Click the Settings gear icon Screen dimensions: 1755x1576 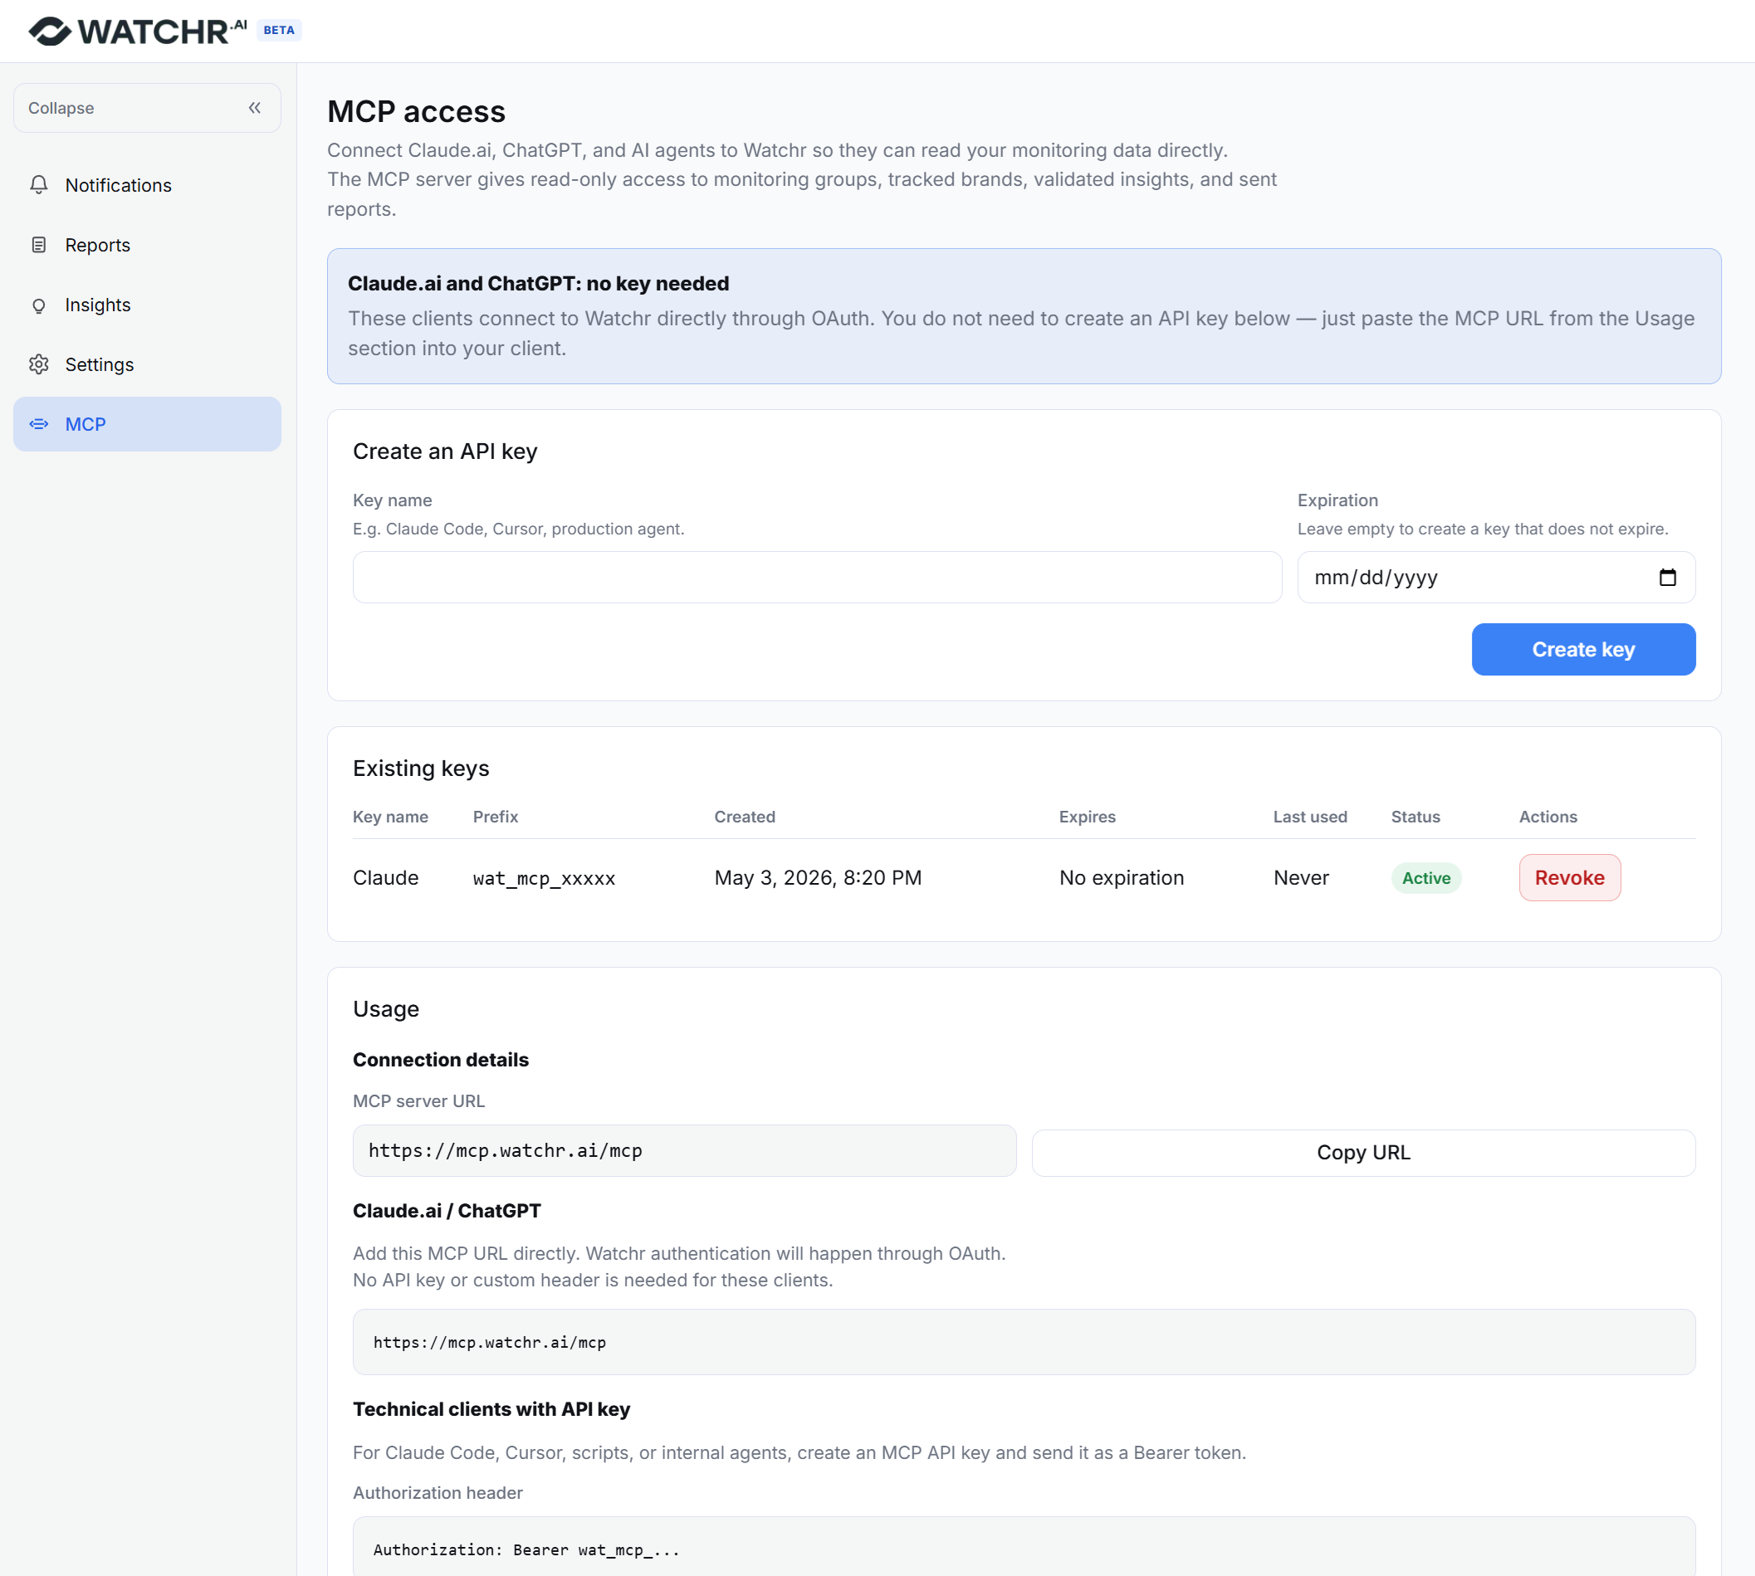[x=39, y=364]
